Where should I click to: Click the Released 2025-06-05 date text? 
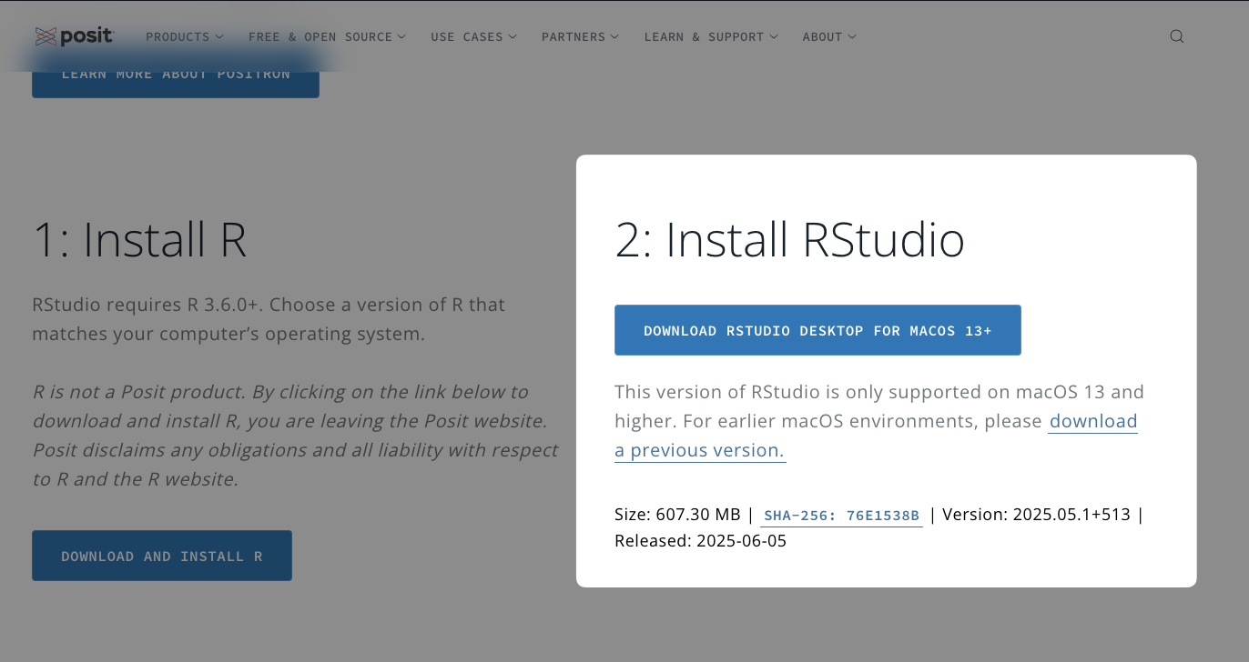[700, 541]
